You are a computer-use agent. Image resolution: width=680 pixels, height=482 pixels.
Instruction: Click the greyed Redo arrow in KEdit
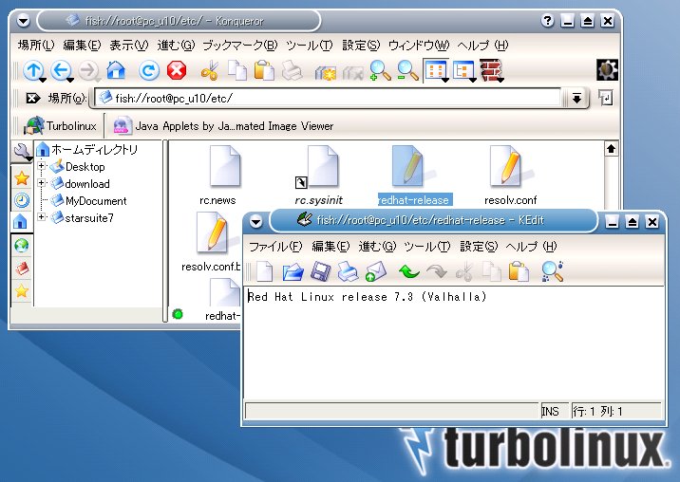coord(436,271)
